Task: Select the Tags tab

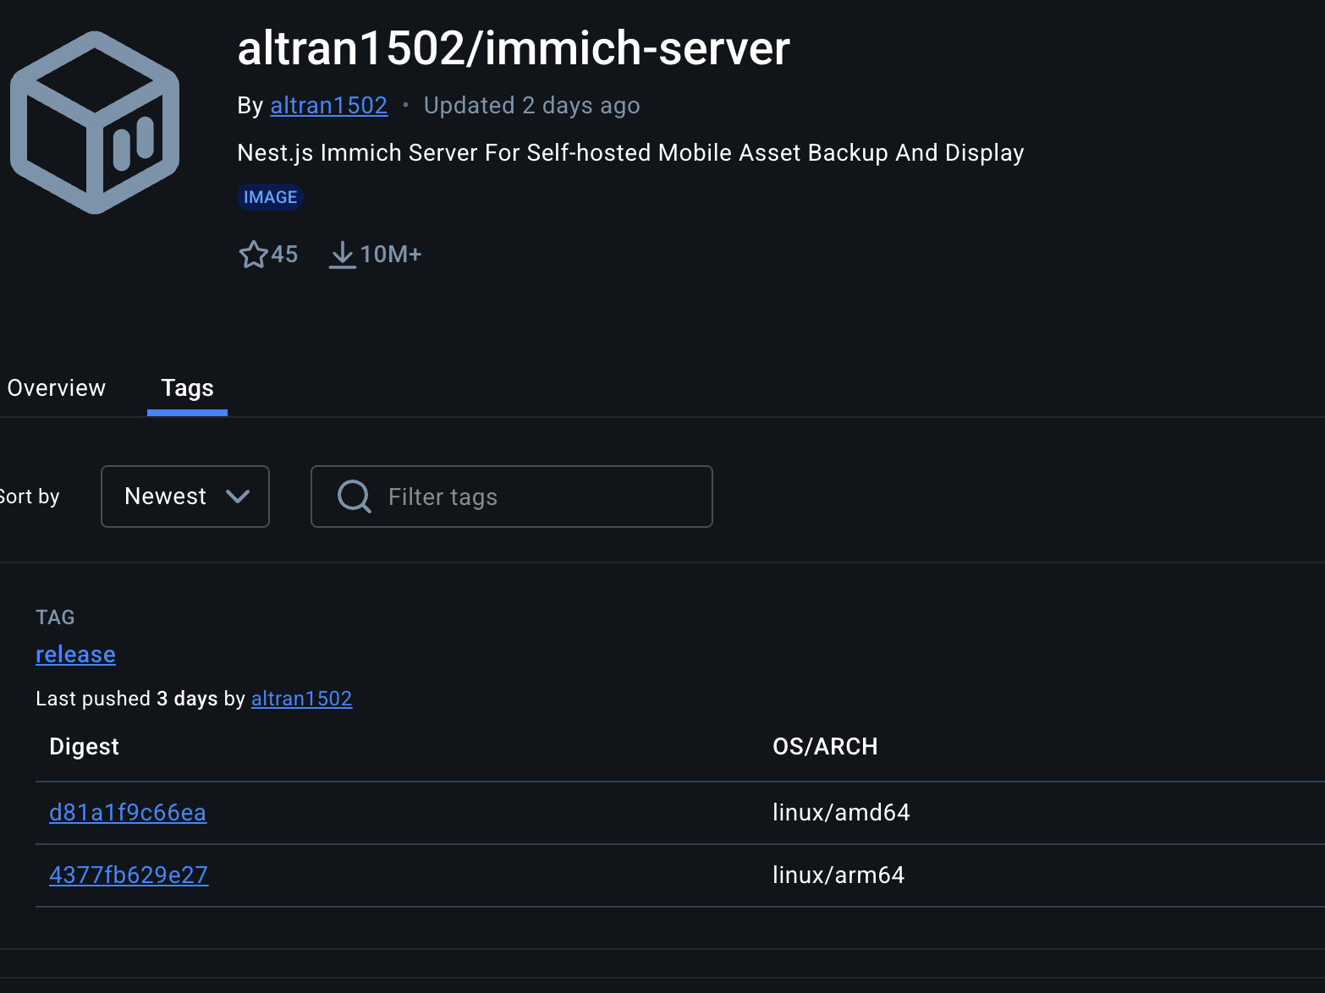Action: (187, 388)
